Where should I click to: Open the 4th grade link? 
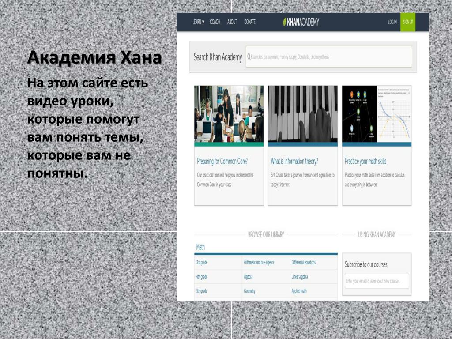pyautogui.click(x=202, y=277)
